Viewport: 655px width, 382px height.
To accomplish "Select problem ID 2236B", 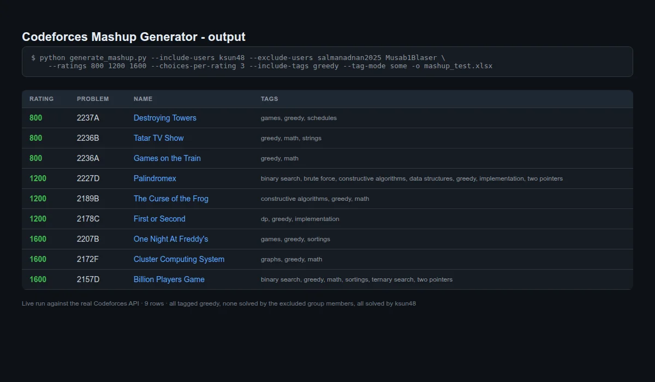I will 88,138.
